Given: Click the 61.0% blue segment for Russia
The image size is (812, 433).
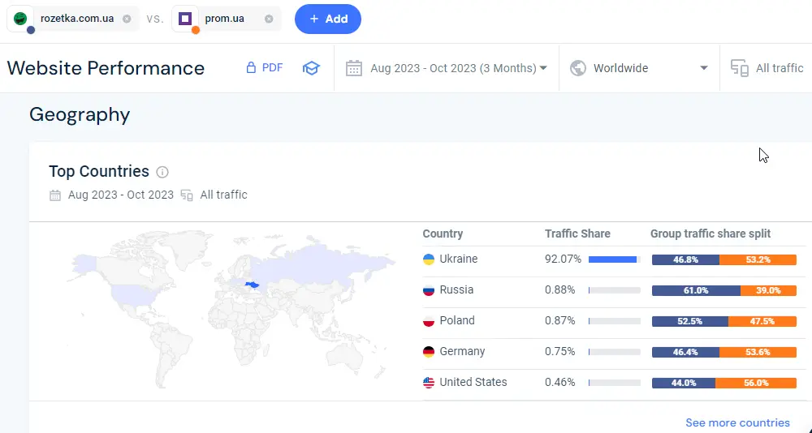Looking at the screenshot, I should click(x=696, y=291).
